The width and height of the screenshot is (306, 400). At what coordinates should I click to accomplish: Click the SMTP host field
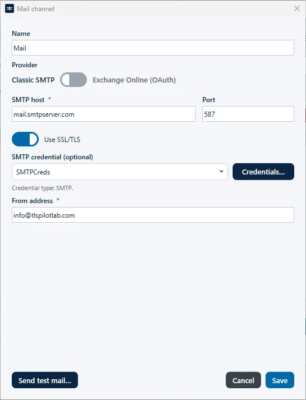[x=104, y=114]
